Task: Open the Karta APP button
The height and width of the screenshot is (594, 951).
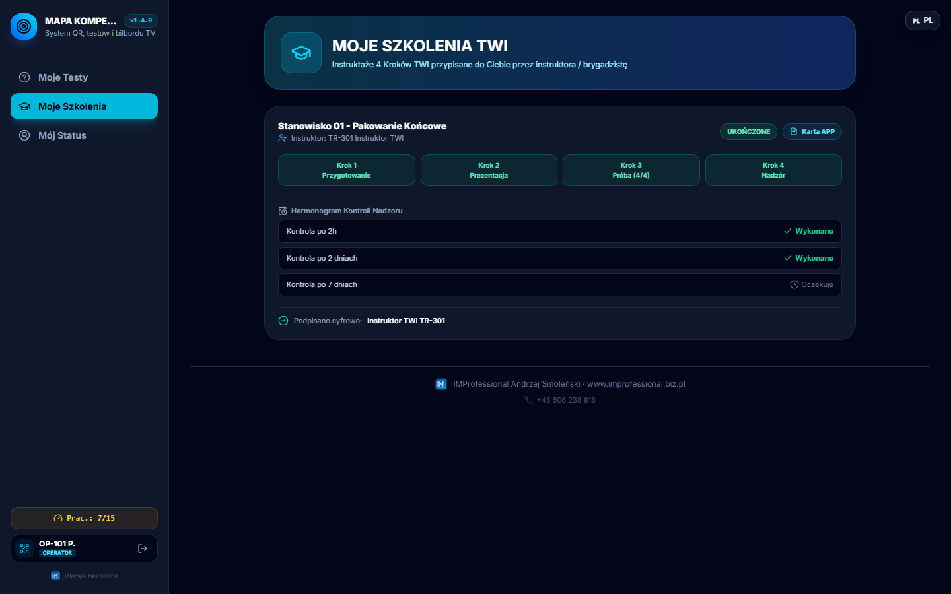Action: (x=812, y=131)
